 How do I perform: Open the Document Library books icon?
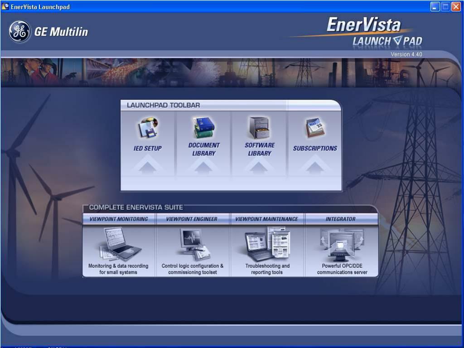coord(203,127)
